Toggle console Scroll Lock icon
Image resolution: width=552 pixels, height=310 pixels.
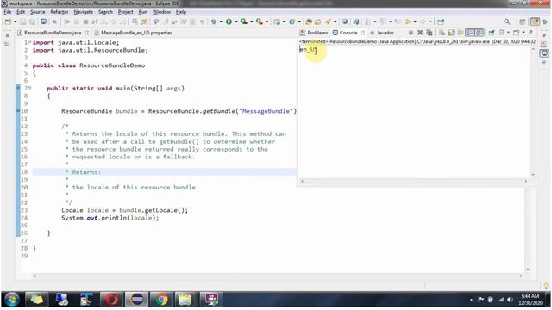point(451,33)
